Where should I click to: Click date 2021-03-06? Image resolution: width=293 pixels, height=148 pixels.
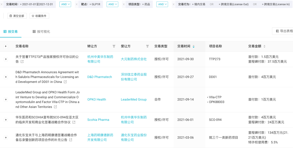(186, 137)
